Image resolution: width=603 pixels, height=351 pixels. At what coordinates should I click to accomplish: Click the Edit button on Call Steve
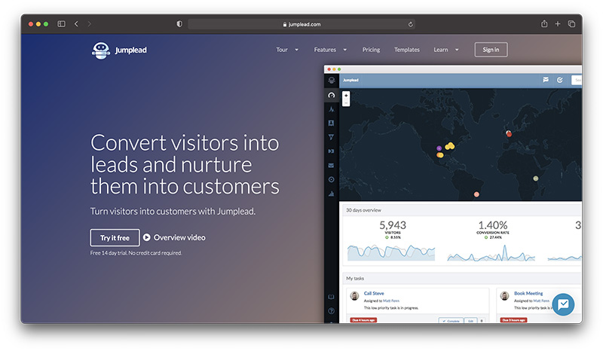[470, 320]
